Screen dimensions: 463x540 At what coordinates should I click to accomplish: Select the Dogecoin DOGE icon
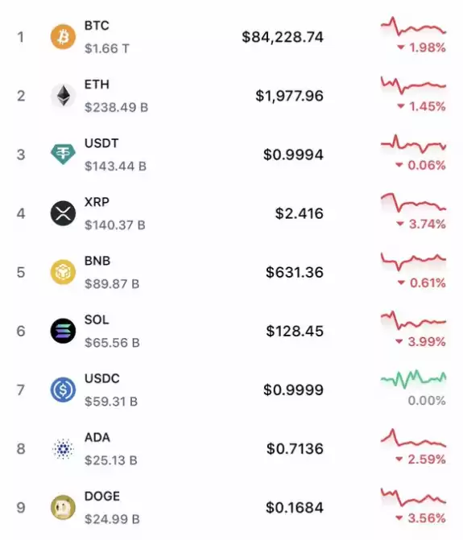(63, 508)
